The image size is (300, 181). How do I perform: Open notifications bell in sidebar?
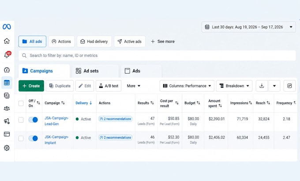pos(7,55)
